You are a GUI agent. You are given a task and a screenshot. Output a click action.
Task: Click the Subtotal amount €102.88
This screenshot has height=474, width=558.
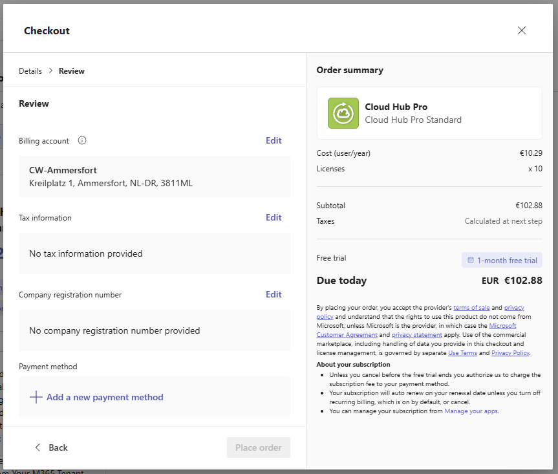[529, 206]
